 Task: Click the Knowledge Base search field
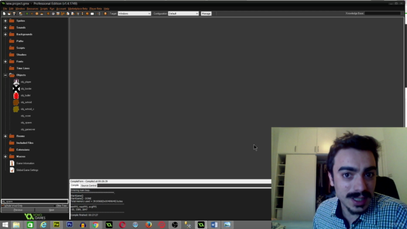[383, 13]
